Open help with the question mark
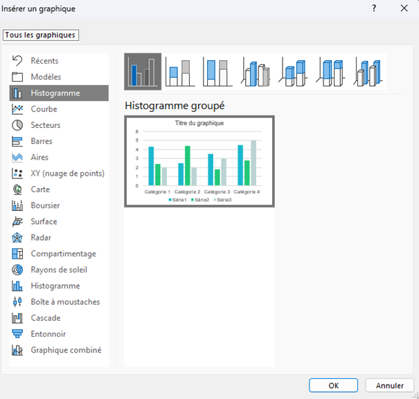The height and width of the screenshot is (399, 419). pos(374,8)
